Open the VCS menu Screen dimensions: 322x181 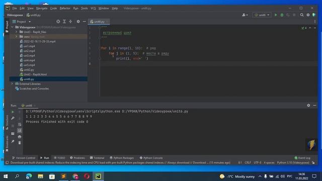click(93, 9)
